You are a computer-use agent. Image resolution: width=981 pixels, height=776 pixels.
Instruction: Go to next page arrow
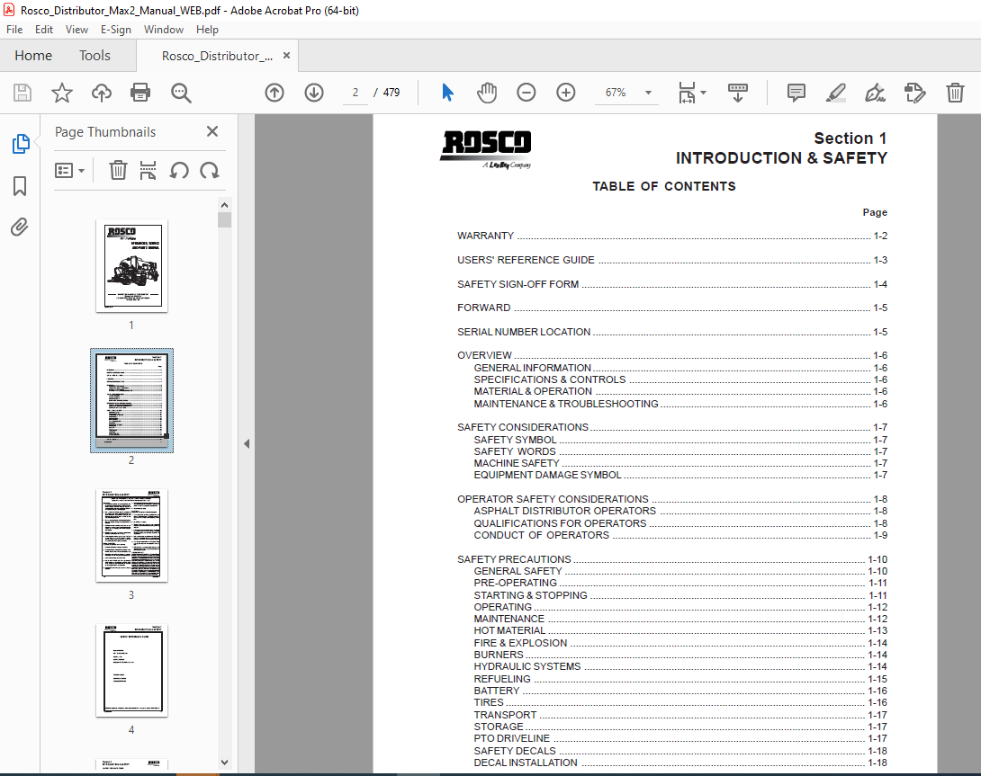[314, 93]
